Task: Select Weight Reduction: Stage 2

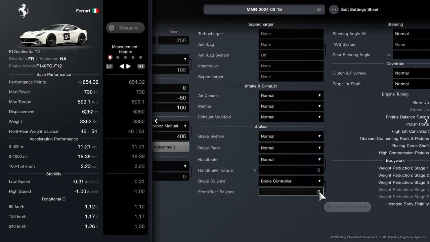Action: [403, 175]
